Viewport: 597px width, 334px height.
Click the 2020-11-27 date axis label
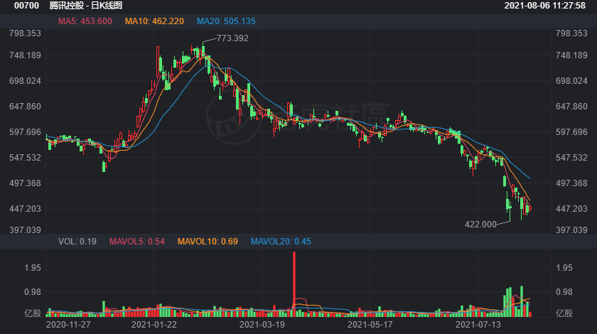click(68, 325)
